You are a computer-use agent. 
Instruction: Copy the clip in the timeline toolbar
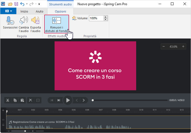click(15, 100)
